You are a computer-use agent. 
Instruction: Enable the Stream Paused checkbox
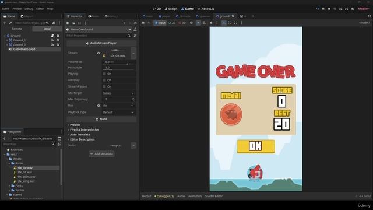click(104, 86)
